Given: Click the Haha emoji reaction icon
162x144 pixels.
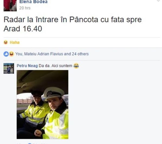Looking at the screenshot, I should point(6,42).
